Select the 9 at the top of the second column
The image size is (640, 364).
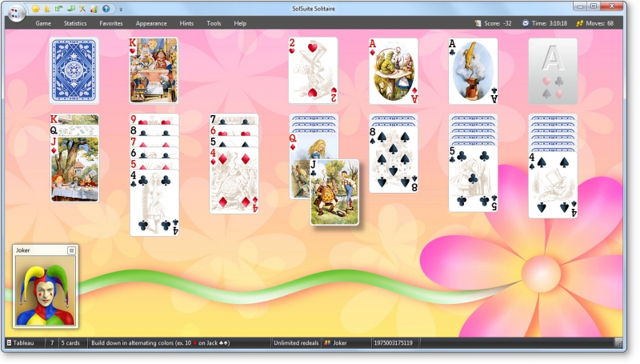point(154,119)
